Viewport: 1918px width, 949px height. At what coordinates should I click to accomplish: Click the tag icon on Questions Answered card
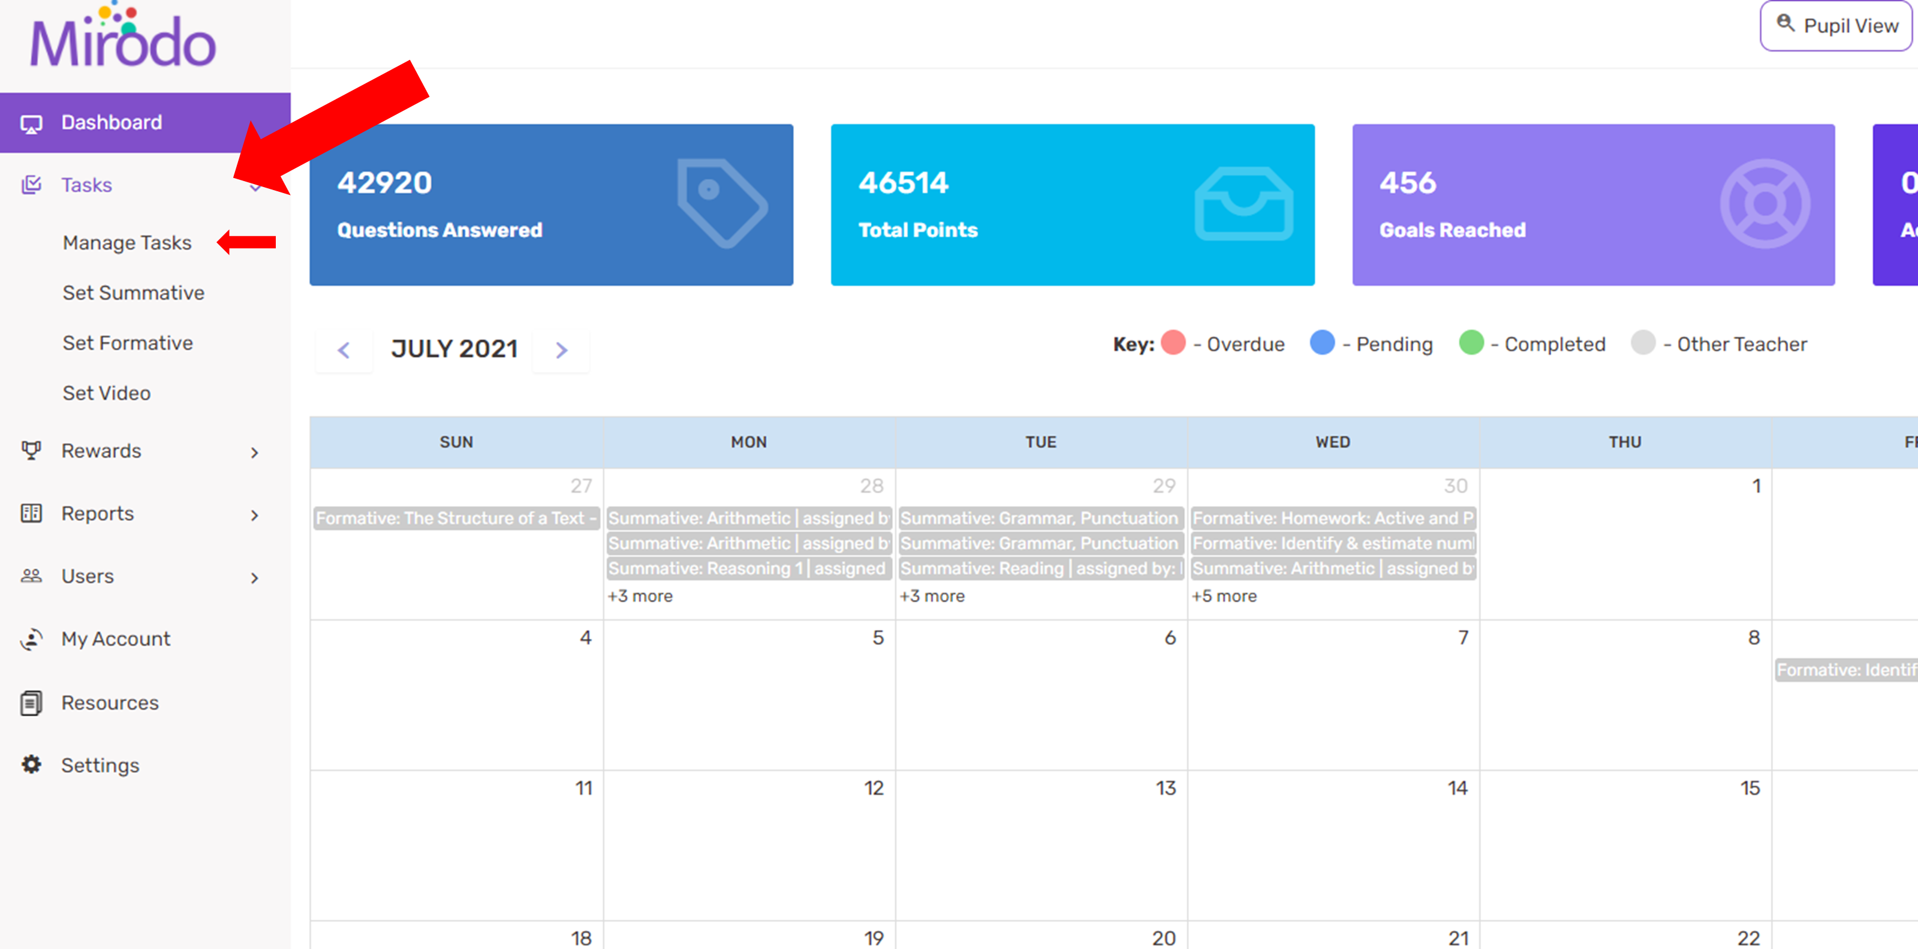pyautogui.click(x=721, y=203)
